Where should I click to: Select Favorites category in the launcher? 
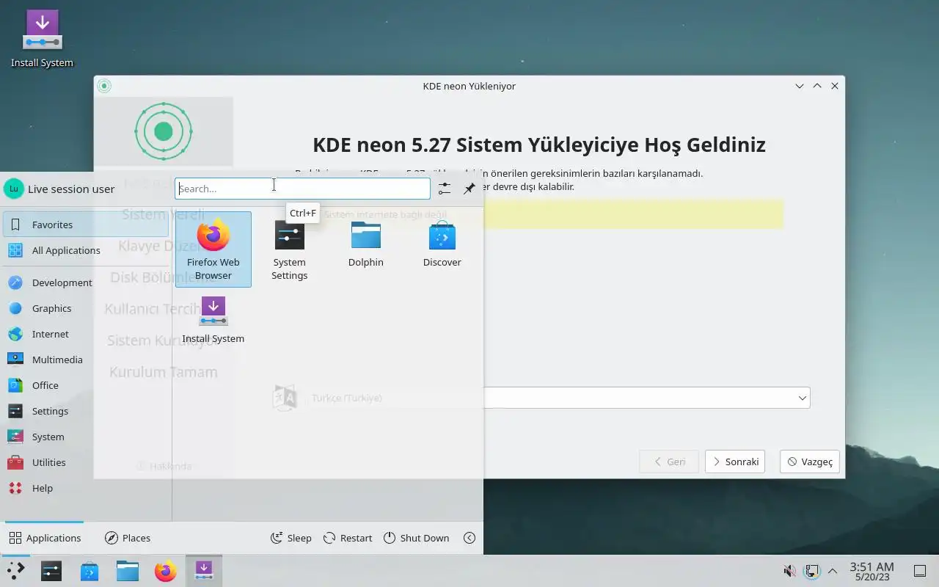[x=86, y=225]
